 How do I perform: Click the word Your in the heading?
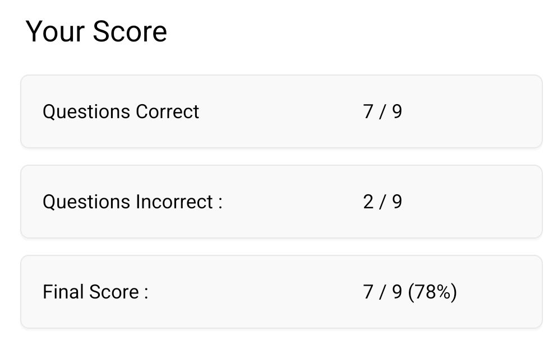click(55, 31)
